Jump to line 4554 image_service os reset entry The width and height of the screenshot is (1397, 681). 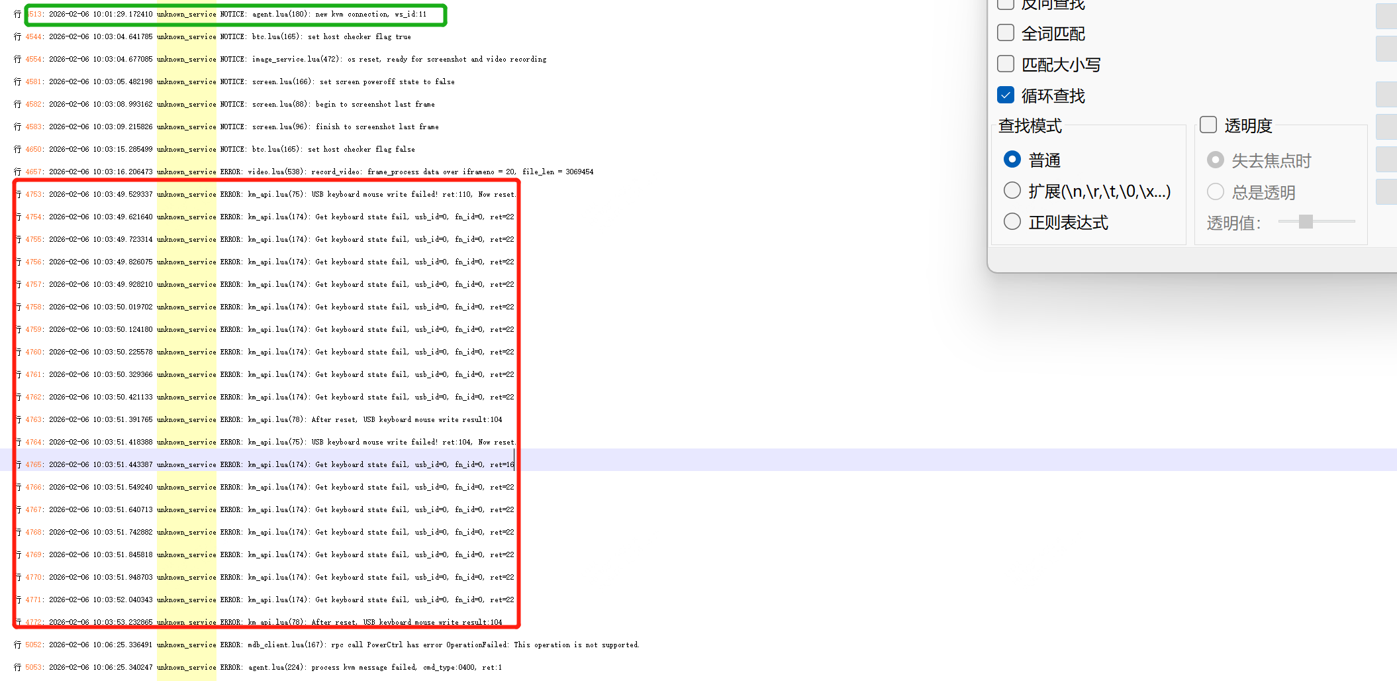pyautogui.click(x=297, y=59)
